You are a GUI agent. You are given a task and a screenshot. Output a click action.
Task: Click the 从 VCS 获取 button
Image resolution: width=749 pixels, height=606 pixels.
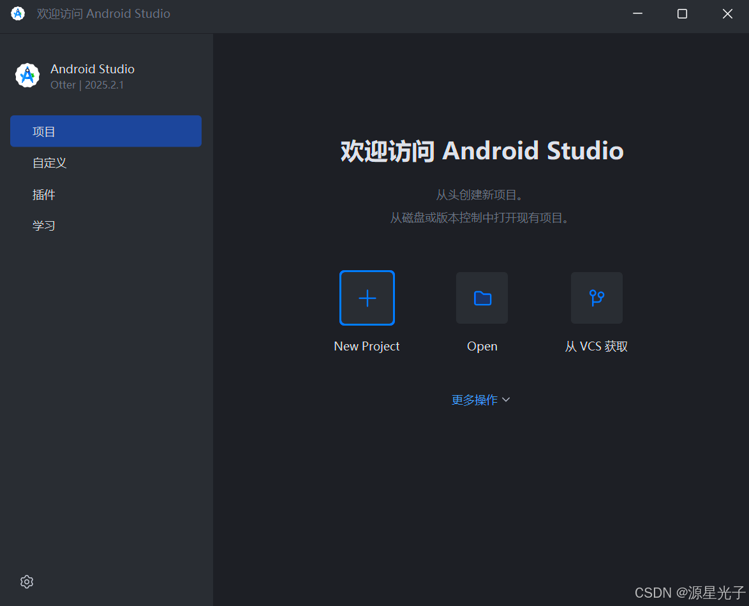[597, 312]
